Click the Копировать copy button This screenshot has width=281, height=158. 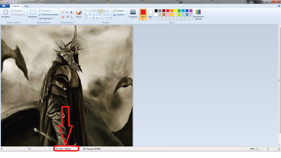coord(18,14)
